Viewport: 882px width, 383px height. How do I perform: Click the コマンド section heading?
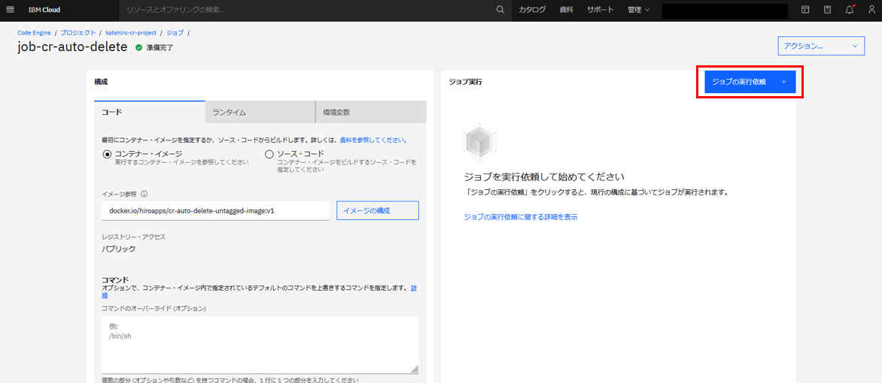(x=115, y=279)
